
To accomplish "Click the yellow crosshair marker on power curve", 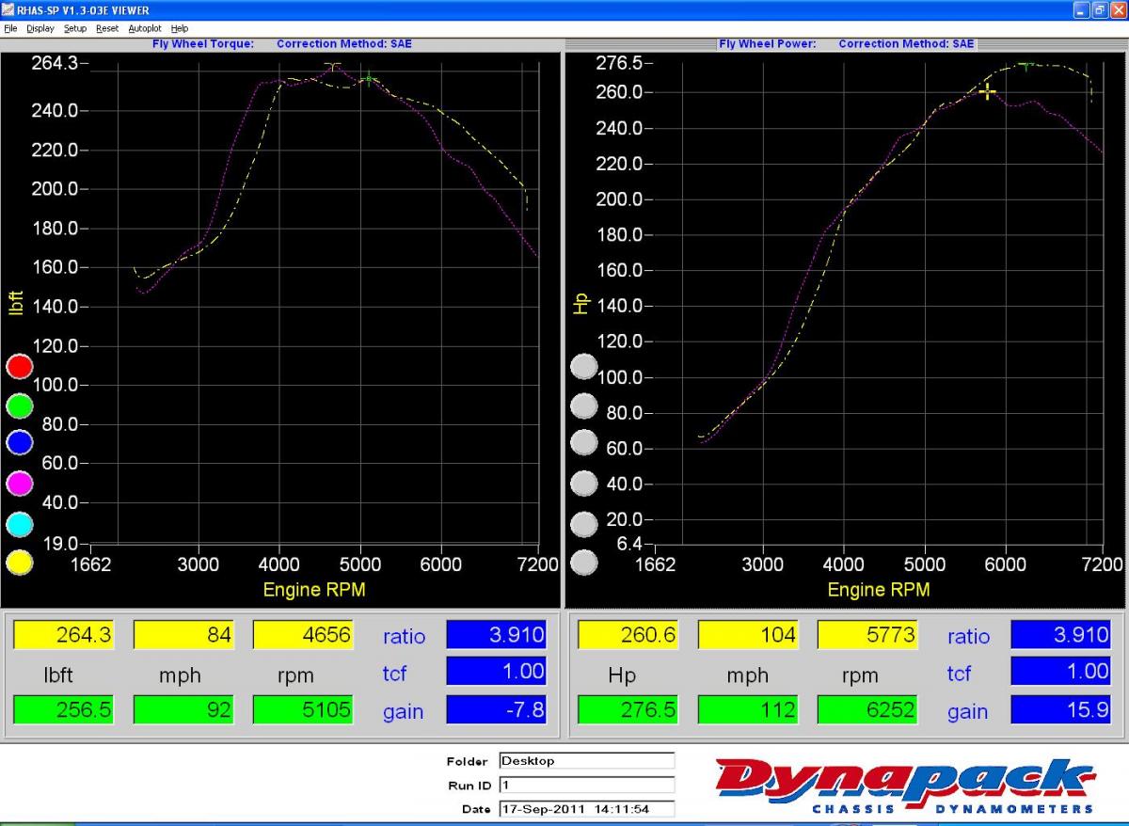I will pyautogui.click(x=987, y=91).
